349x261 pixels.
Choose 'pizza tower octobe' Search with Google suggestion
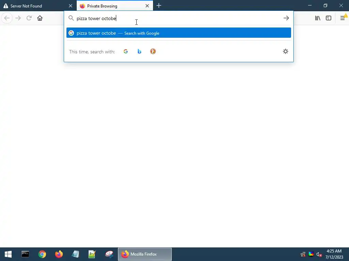click(179, 33)
